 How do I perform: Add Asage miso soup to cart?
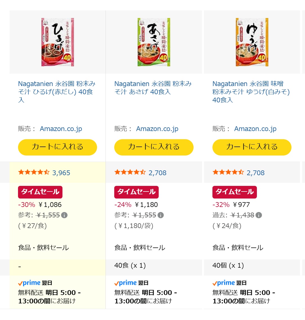click(x=154, y=147)
